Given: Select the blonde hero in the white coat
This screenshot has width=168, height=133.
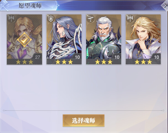Looking at the screenshot, I should [143, 39].
